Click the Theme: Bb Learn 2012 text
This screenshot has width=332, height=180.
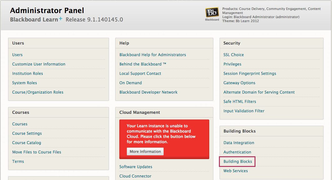240,21
